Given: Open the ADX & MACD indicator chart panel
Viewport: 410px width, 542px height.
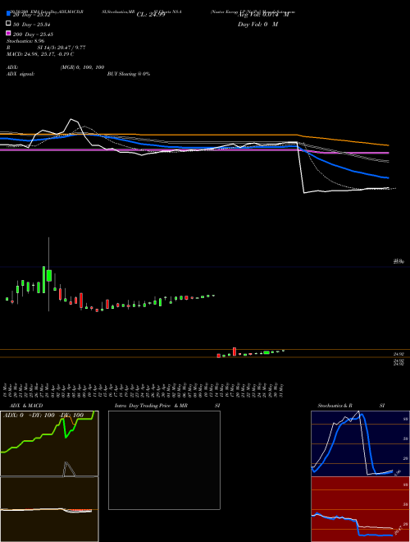Looking at the screenshot, I should [x=49, y=476].
